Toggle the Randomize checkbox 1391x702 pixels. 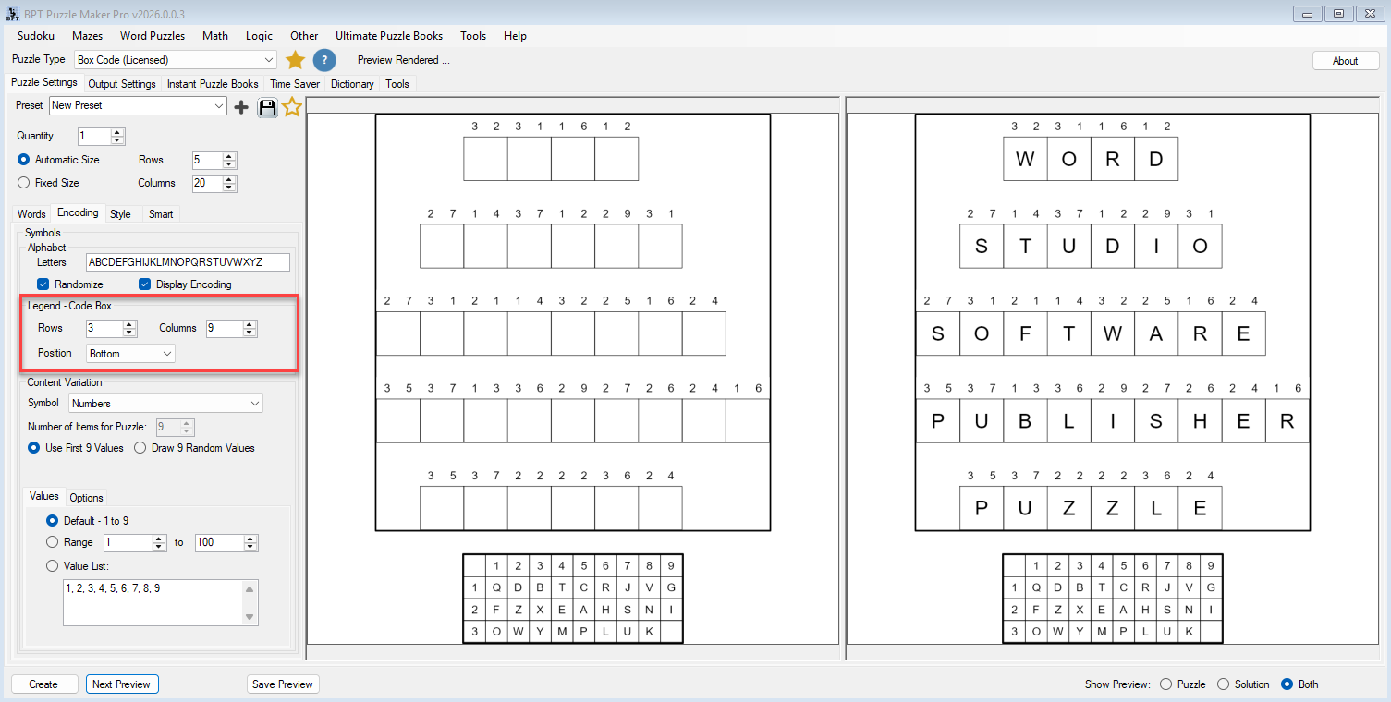43,284
